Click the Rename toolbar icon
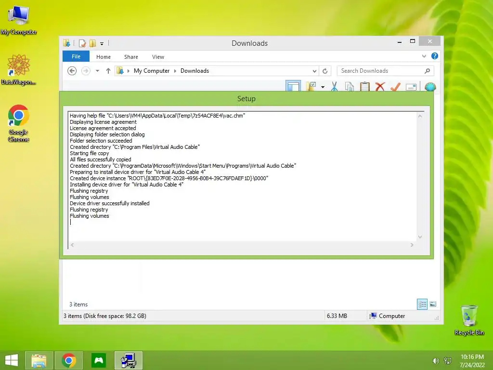493x370 pixels. tap(411, 87)
